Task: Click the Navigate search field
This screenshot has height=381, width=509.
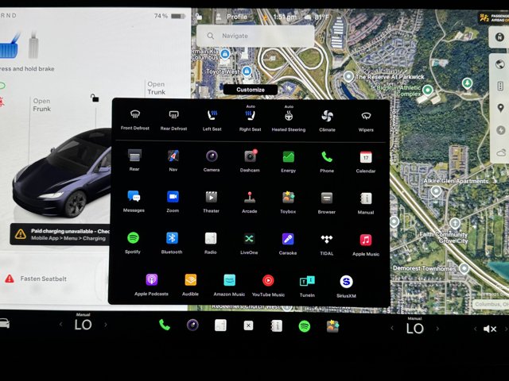Action: click(x=255, y=36)
